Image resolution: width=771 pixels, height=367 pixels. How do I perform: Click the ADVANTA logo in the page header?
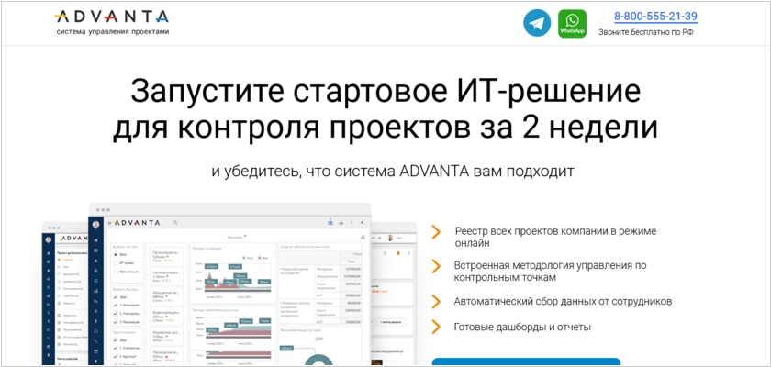pyautogui.click(x=112, y=17)
